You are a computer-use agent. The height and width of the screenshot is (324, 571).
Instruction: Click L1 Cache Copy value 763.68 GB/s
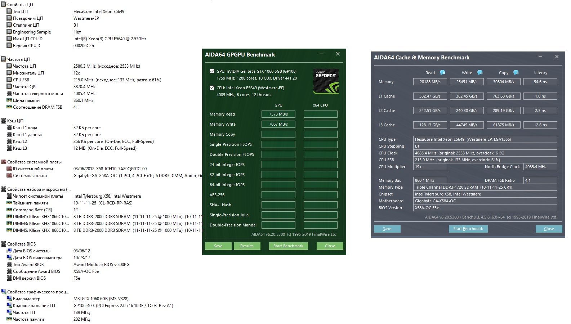point(504,96)
